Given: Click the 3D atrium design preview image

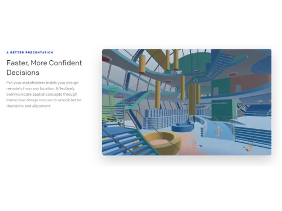Looking at the screenshot, I should pyautogui.click(x=187, y=102).
